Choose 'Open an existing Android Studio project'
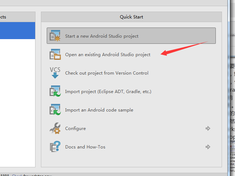 pos(108,55)
